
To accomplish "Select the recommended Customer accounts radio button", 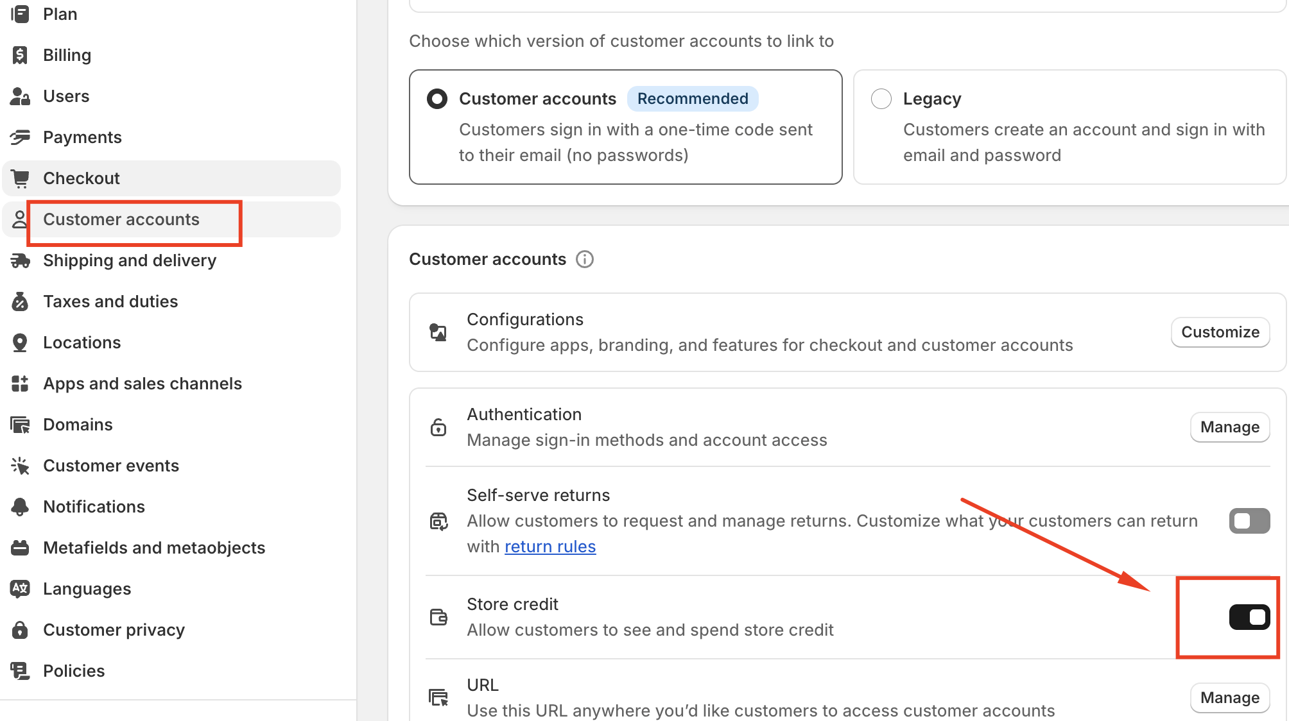I will click(437, 99).
